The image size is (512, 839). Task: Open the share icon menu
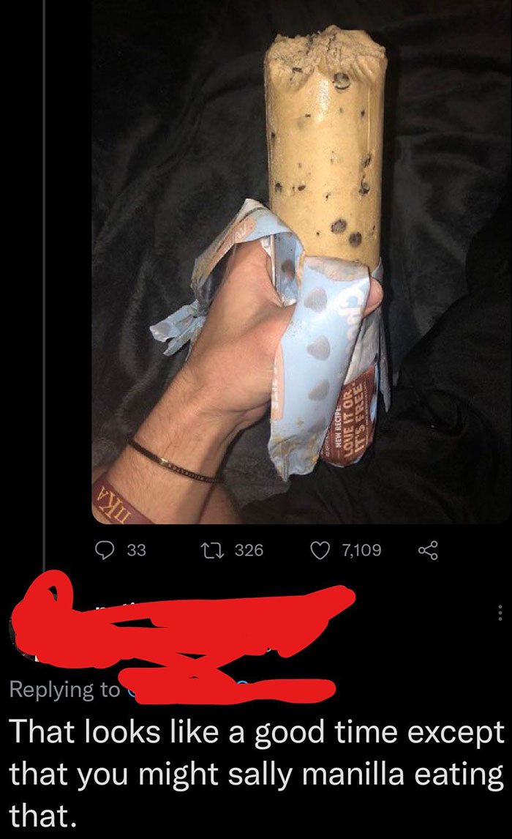[428, 550]
